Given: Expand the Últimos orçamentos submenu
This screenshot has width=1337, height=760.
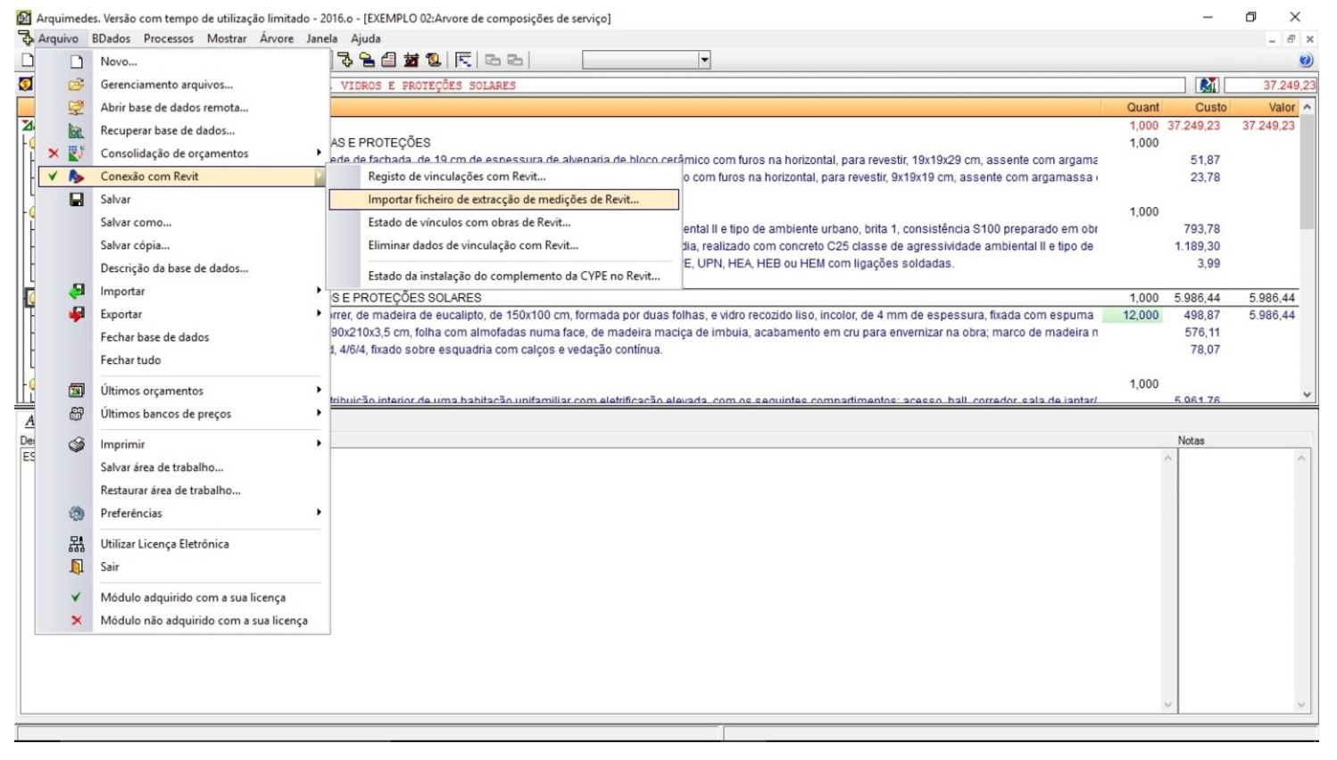Looking at the screenshot, I should pos(319,391).
